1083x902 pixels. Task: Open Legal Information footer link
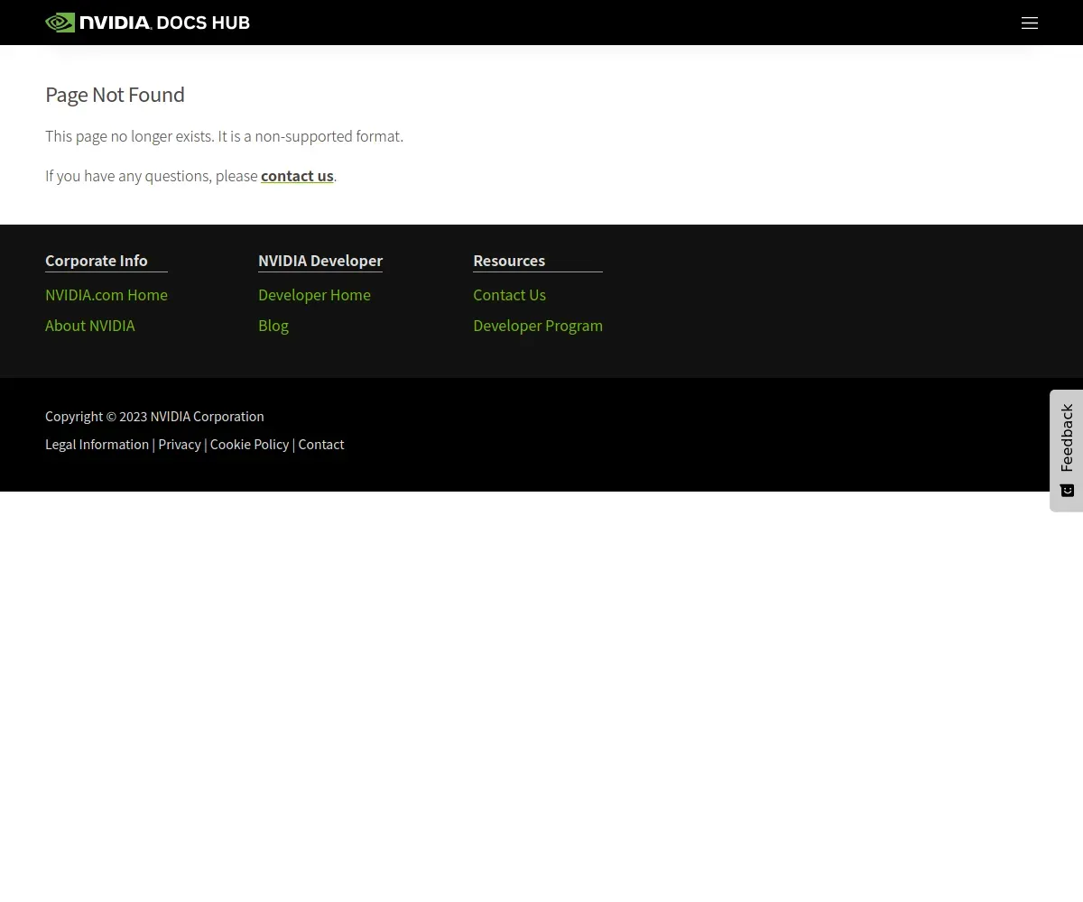tap(97, 445)
